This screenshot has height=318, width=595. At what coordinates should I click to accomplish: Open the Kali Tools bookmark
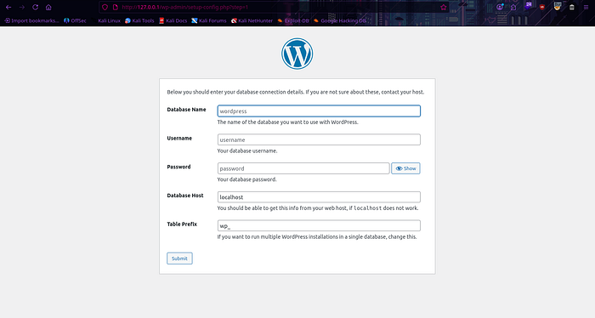[x=139, y=21]
